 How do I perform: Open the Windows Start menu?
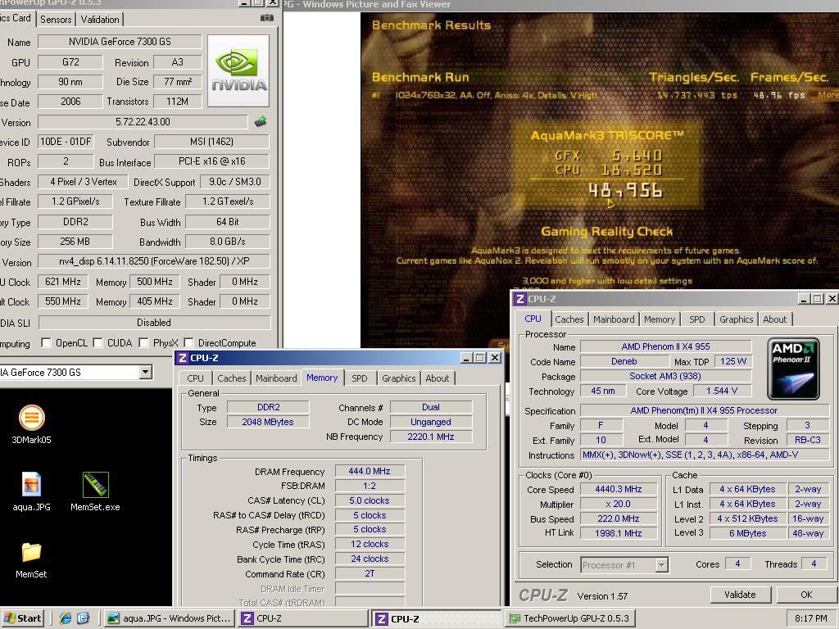pyautogui.click(x=22, y=618)
